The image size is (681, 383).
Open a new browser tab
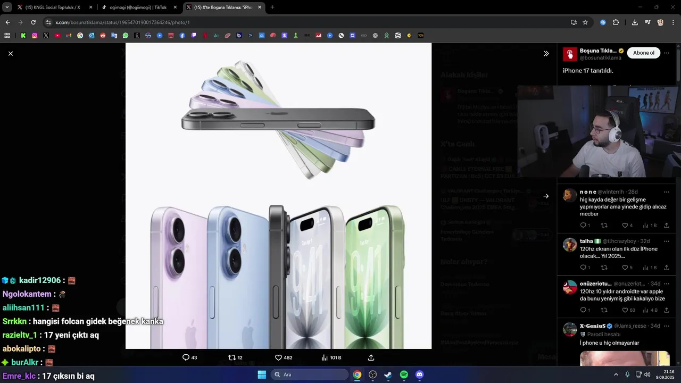click(x=272, y=7)
